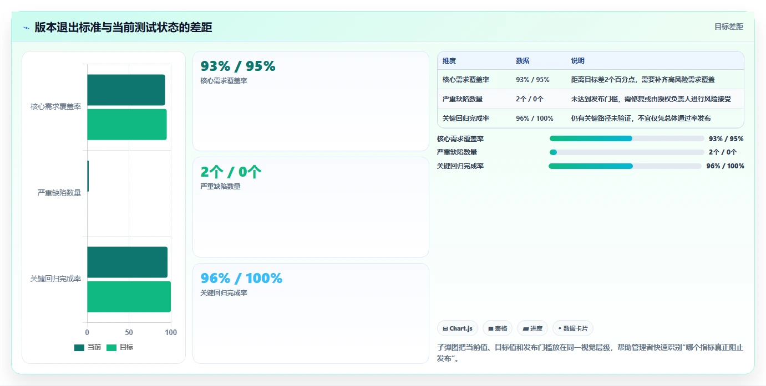Select the 数据卡片 chip

(573, 328)
